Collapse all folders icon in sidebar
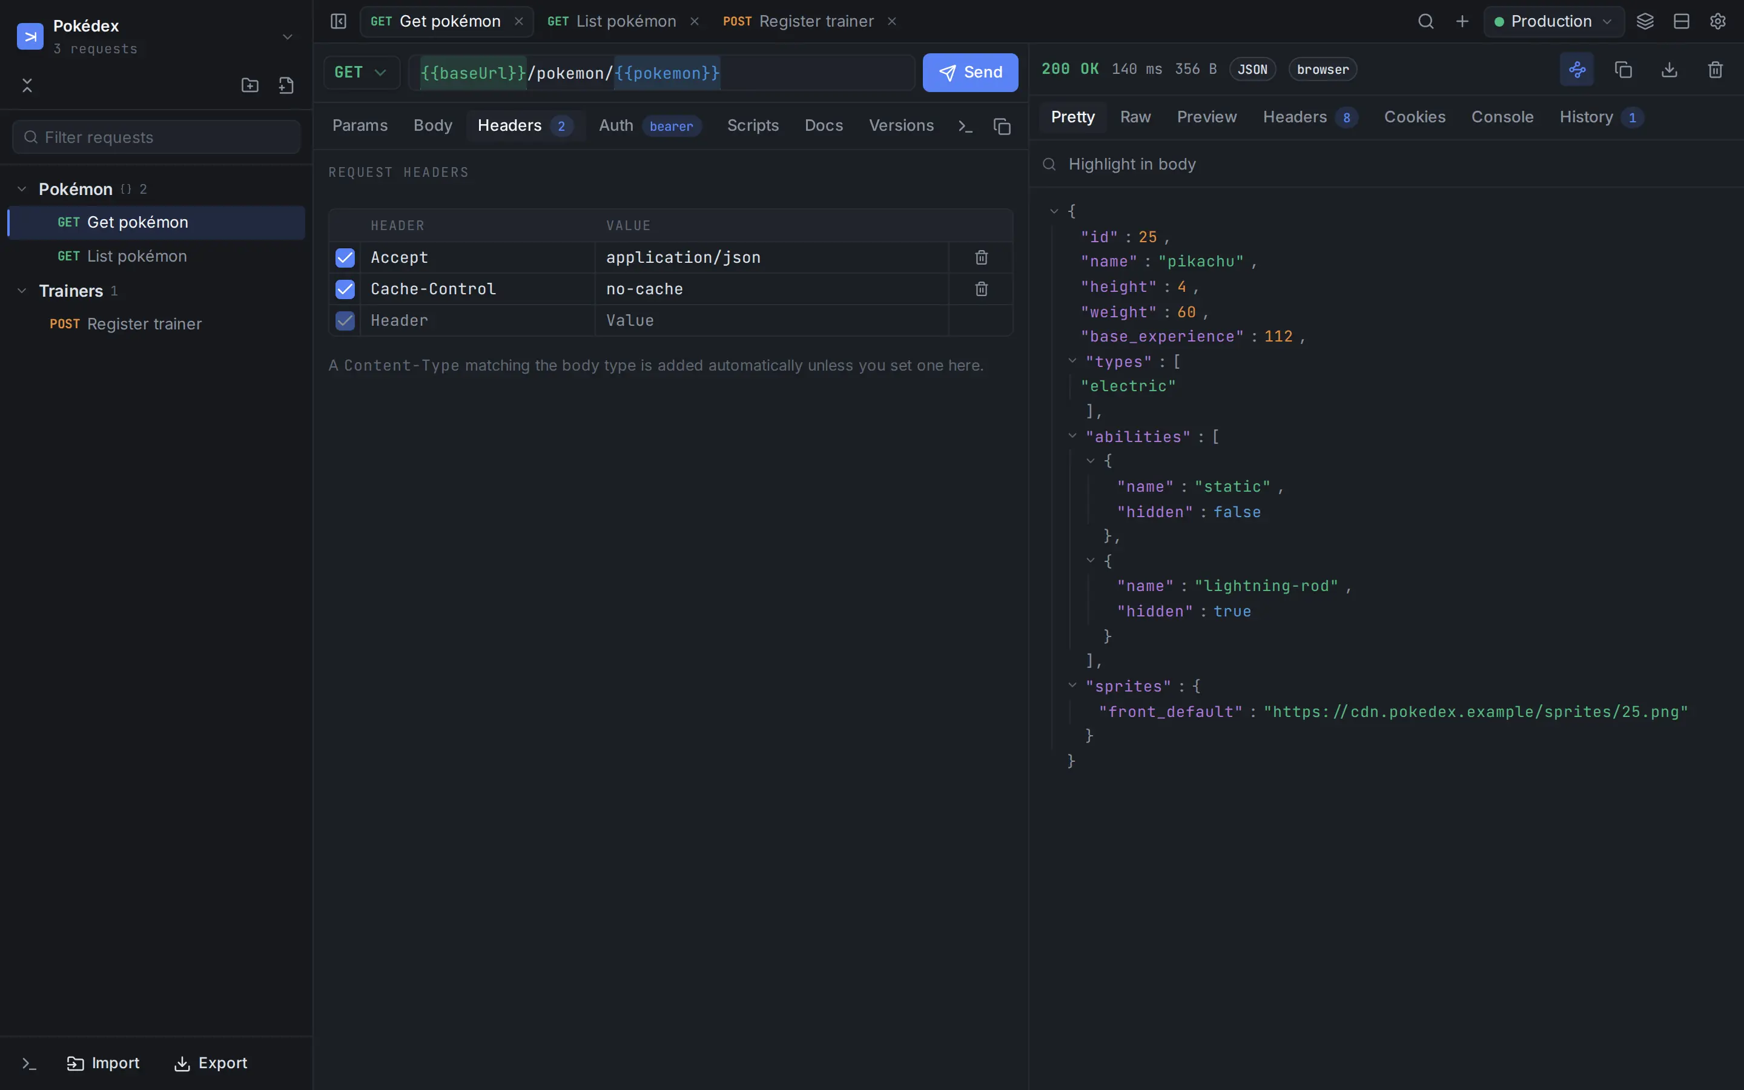 pyautogui.click(x=27, y=85)
